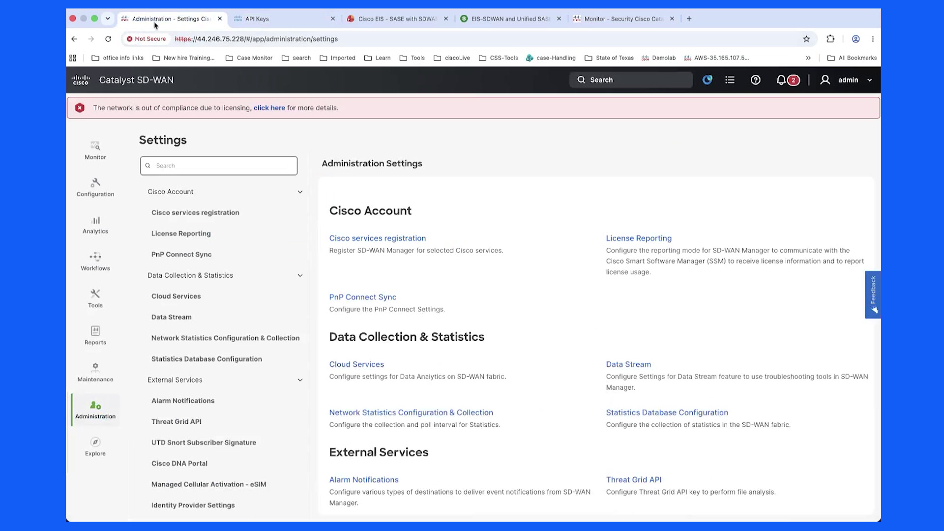The width and height of the screenshot is (944, 531).
Task: Open the Tools section in sidebar
Action: click(95, 298)
